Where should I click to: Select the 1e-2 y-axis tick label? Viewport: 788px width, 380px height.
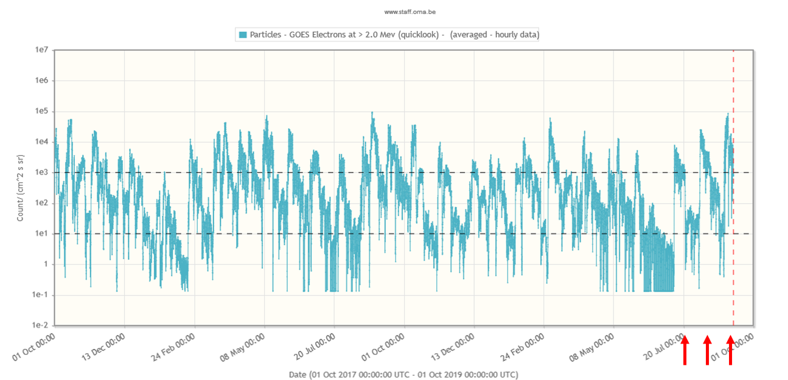tap(39, 325)
